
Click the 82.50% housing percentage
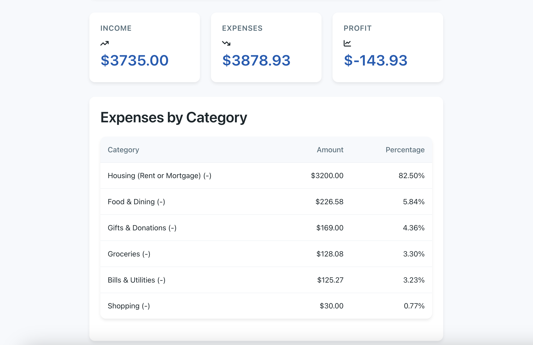(411, 176)
